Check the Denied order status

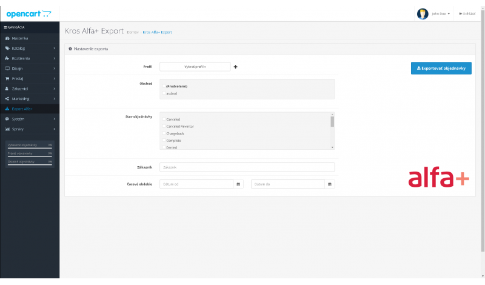(x=164, y=147)
